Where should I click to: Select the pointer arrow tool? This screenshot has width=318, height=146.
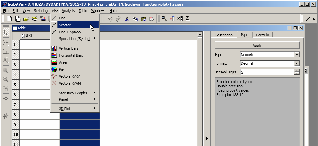point(6,32)
